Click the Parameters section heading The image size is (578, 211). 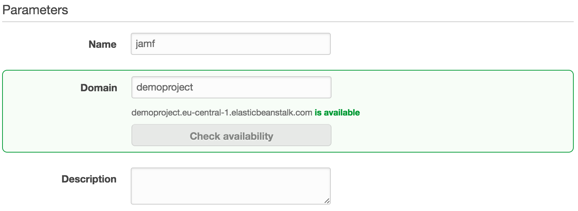click(35, 10)
